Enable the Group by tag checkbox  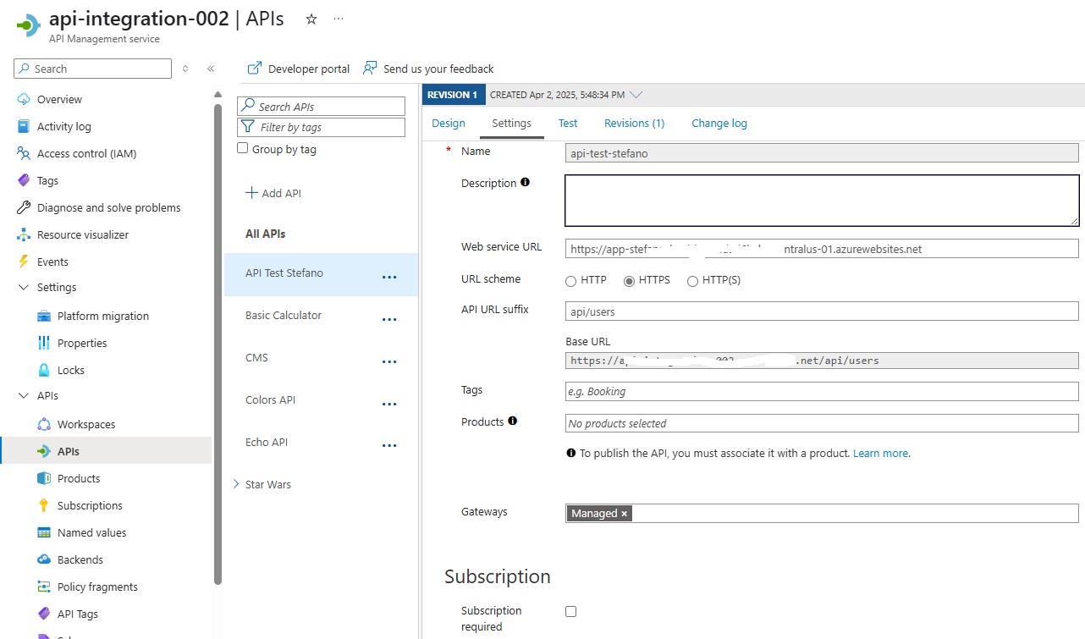tap(243, 148)
